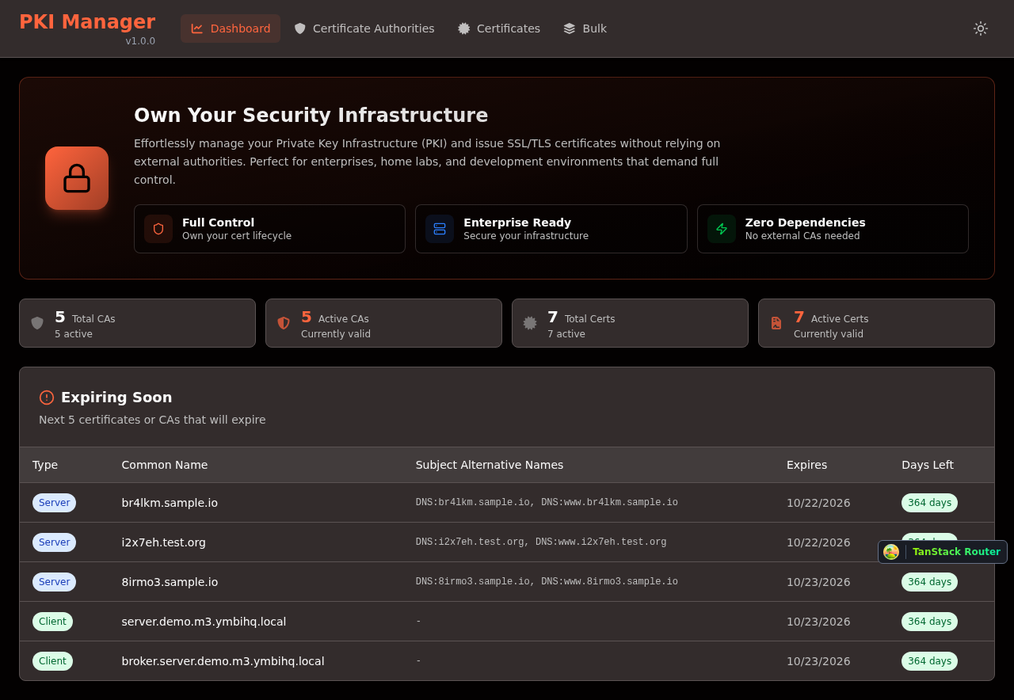
Task: Select broker.server.demo.m3.ymbihq.local common name
Action: point(223,661)
